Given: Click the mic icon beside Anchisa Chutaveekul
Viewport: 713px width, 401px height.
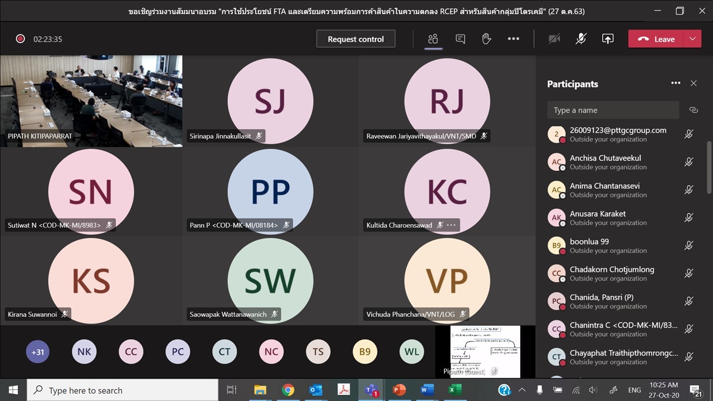Looking at the screenshot, I should tap(688, 162).
